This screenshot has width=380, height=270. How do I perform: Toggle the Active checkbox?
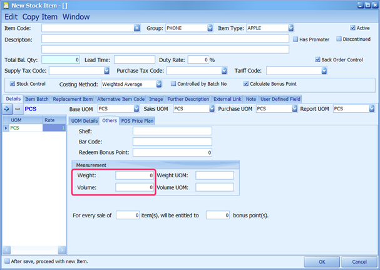click(x=353, y=28)
